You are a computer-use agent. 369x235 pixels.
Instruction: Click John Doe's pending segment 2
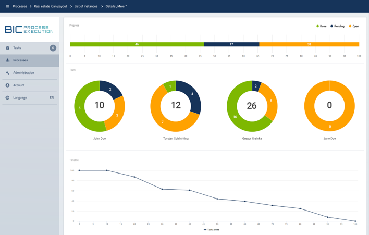pyautogui.click(x=110, y=89)
